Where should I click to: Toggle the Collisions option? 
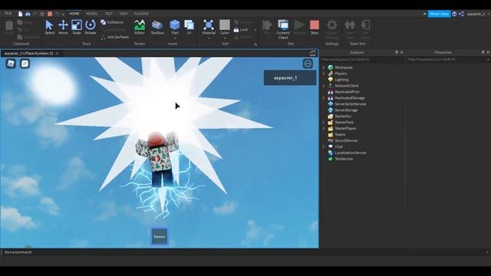112,22
